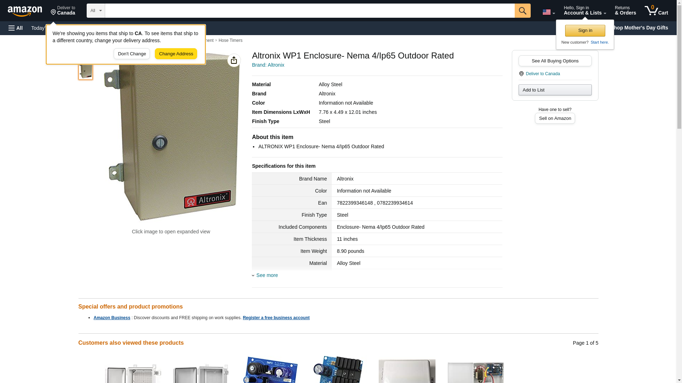Viewport: 682px width, 383px height.
Task: Click Add to List button
Action: tap(555, 90)
